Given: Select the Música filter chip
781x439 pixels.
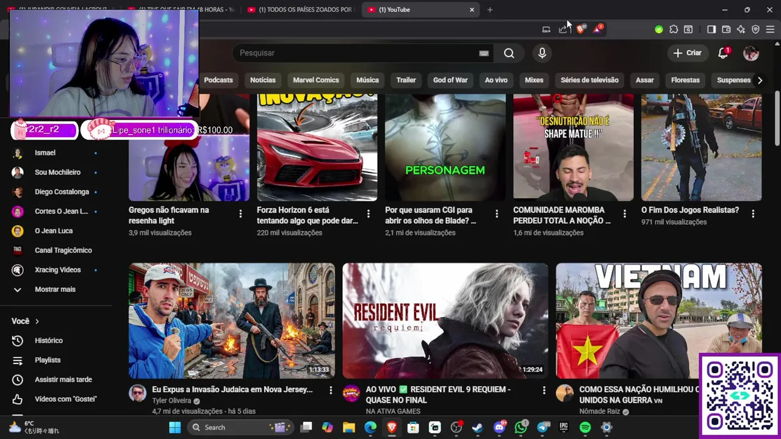Looking at the screenshot, I should pos(367,80).
